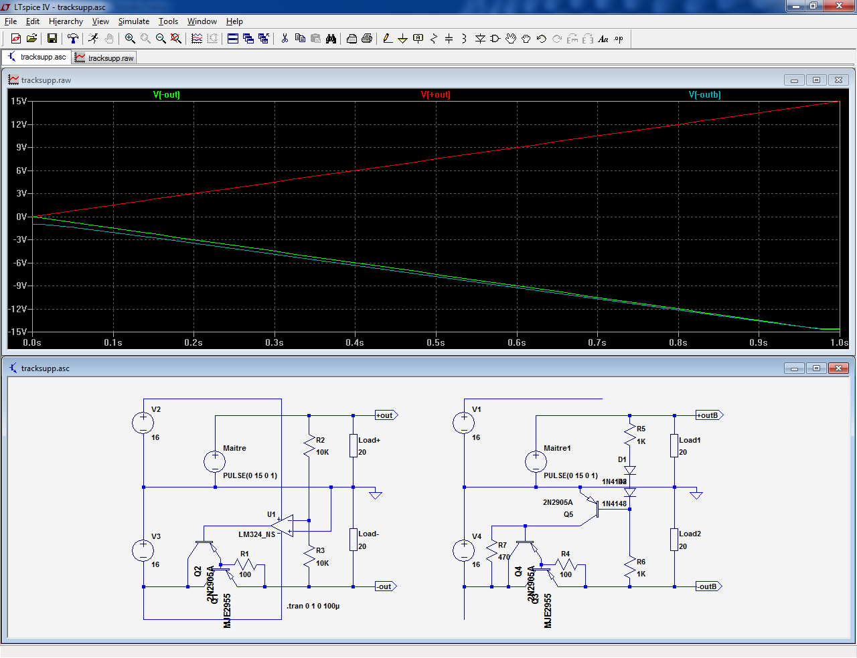
Task: Switch to the tracksupp.asc tab
Action: pos(37,58)
